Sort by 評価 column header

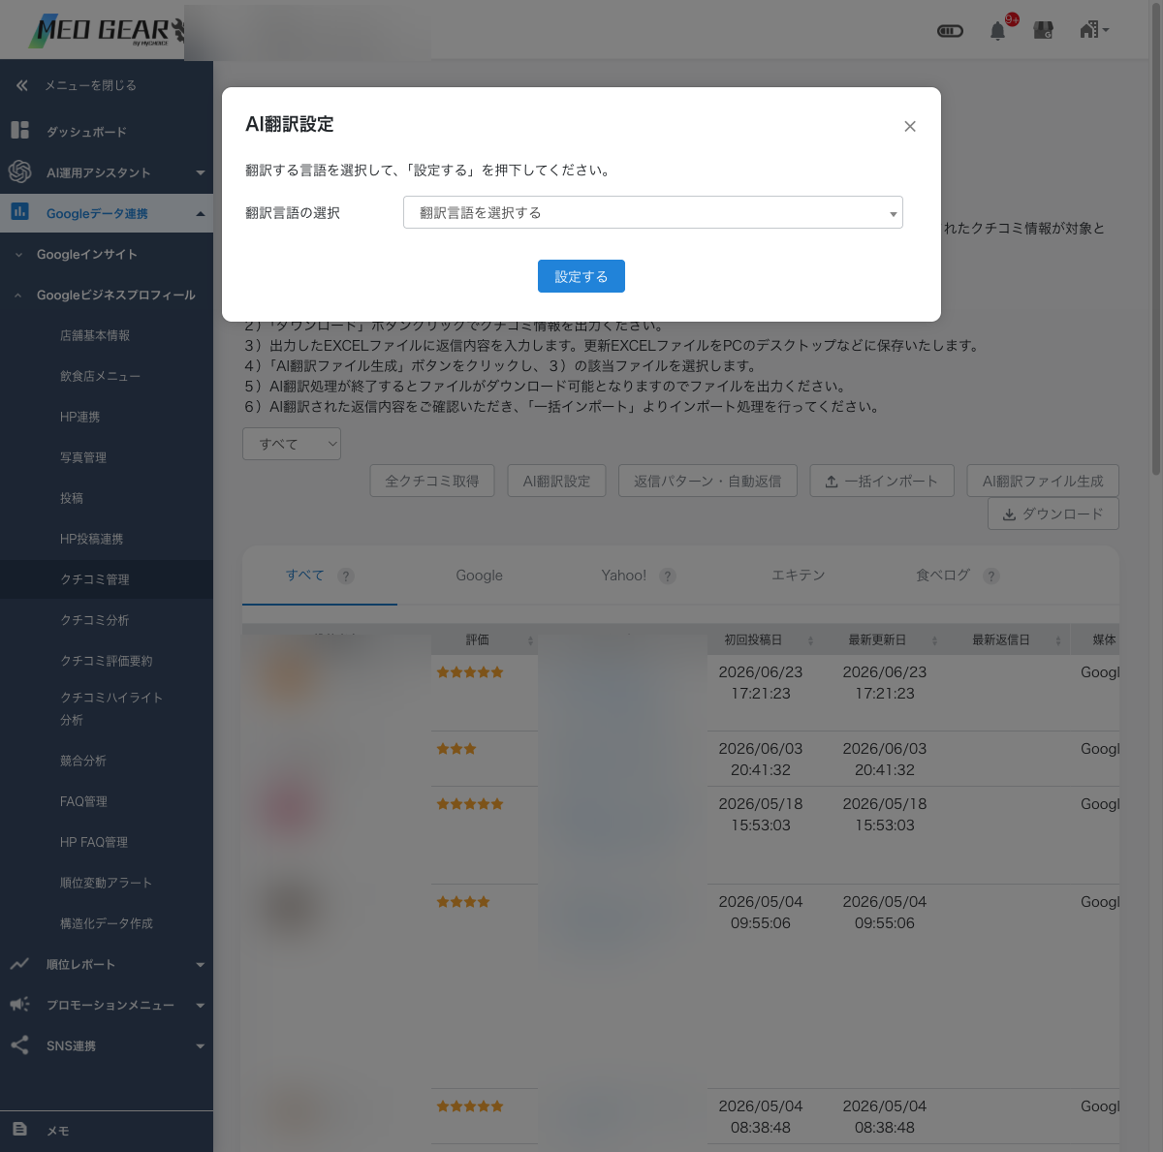[x=485, y=639]
